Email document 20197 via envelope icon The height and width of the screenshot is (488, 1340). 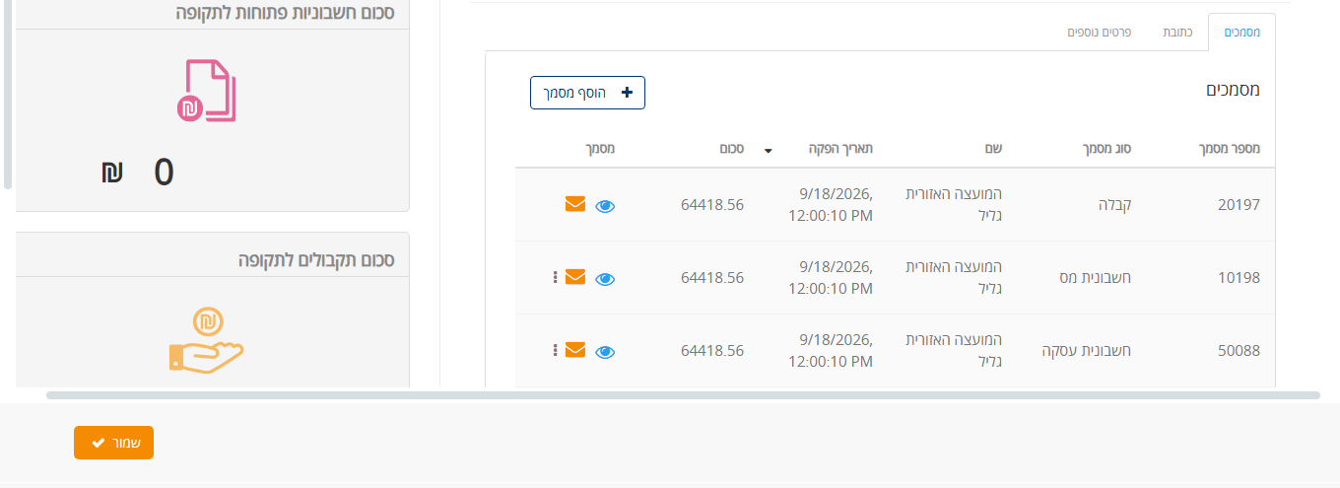point(575,204)
